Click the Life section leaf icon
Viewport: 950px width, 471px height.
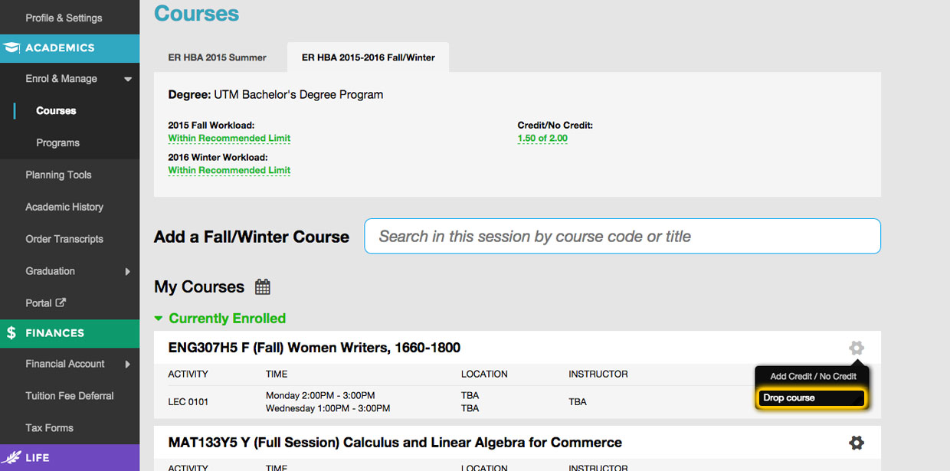(11, 457)
